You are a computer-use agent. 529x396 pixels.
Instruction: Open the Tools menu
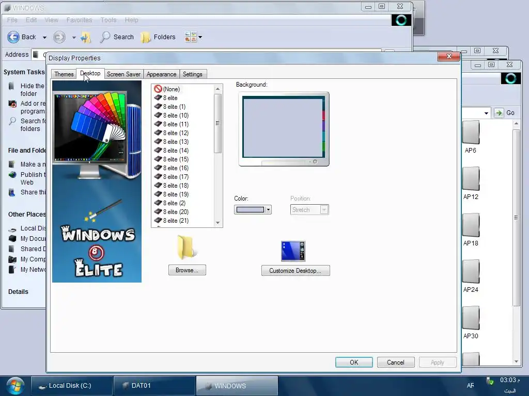click(x=108, y=20)
